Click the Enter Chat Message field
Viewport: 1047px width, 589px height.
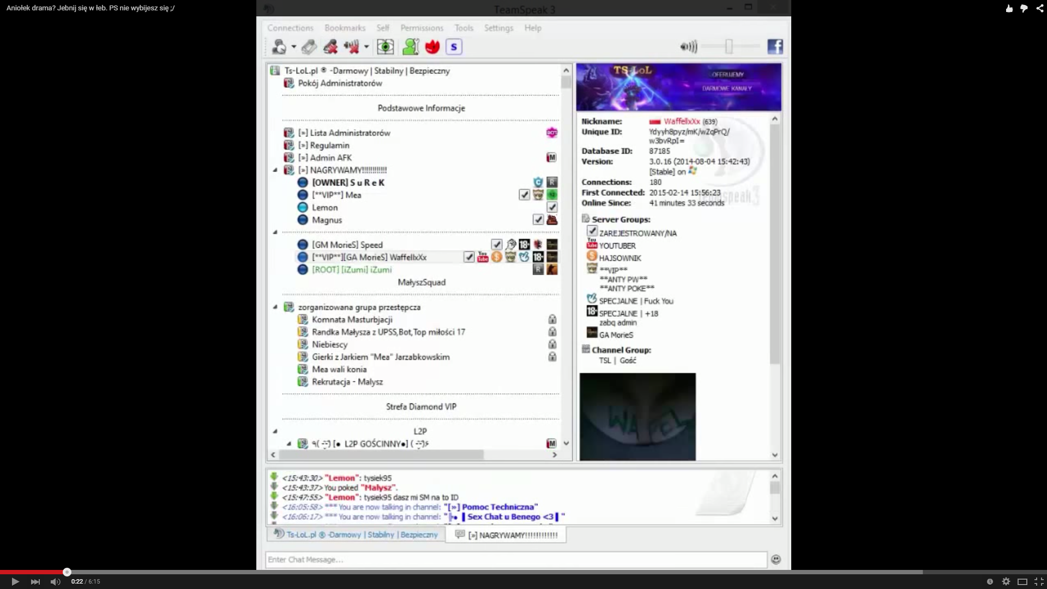pos(516,560)
